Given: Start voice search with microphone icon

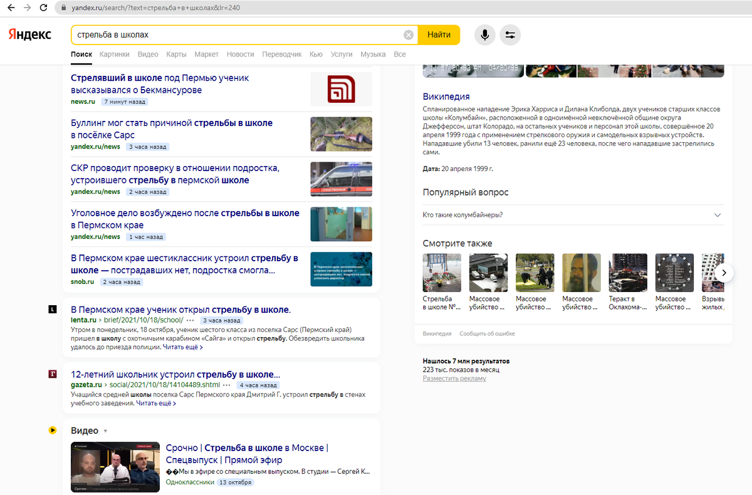Looking at the screenshot, I should [x=484, y=35].
